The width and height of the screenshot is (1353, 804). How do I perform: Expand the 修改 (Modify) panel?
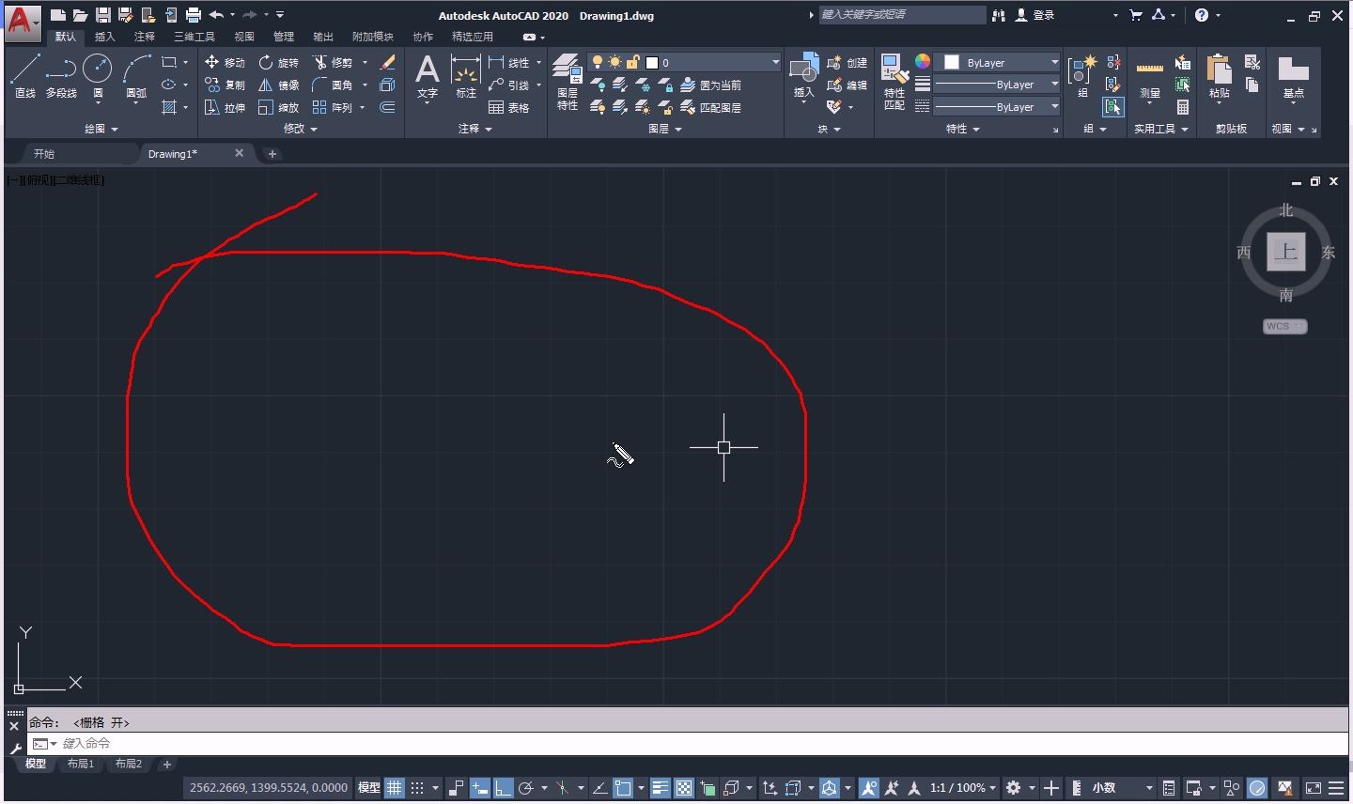pyautogui.click(x=301, y=129)
